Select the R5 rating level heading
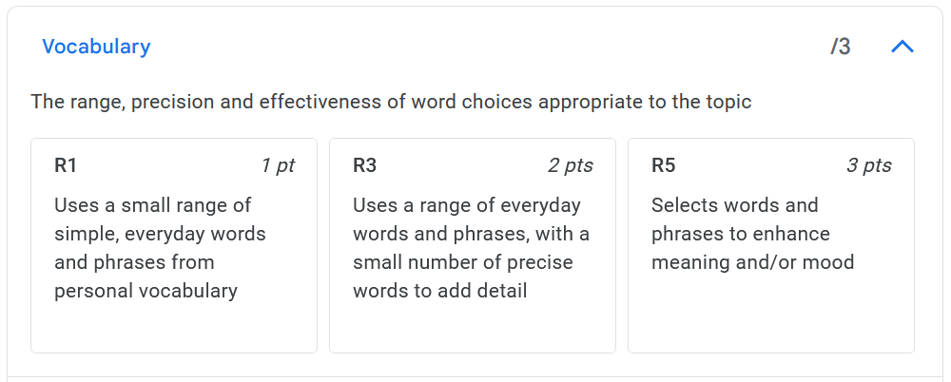 [663, 165]
